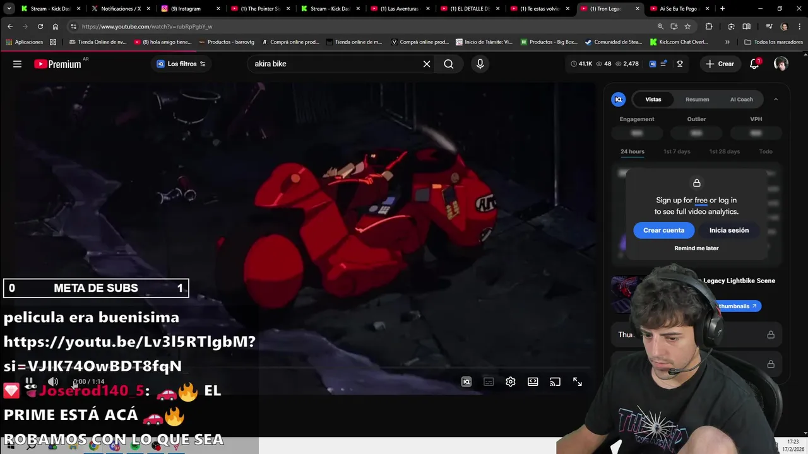Open the 'Todos los marcadores' folder

774,42
